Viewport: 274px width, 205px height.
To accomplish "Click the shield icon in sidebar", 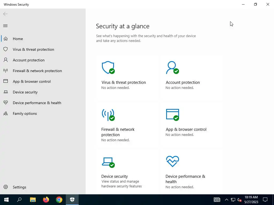I will pos(6,49).
